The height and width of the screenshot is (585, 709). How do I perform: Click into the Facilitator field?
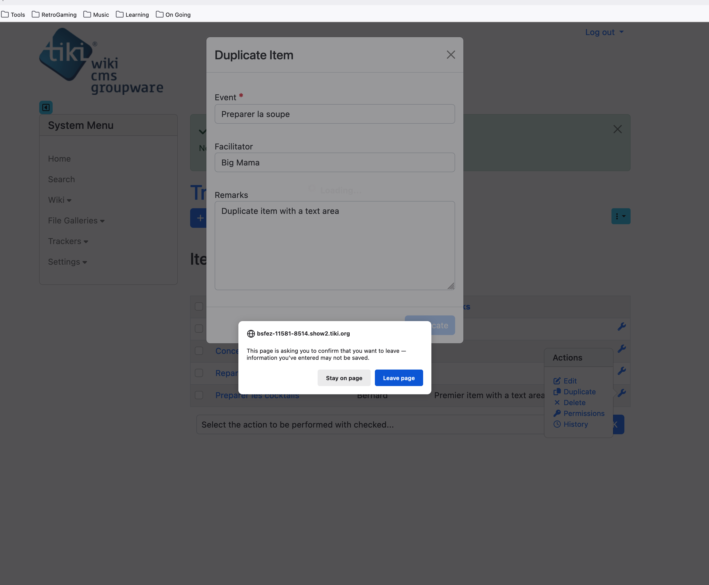[335, 162]
